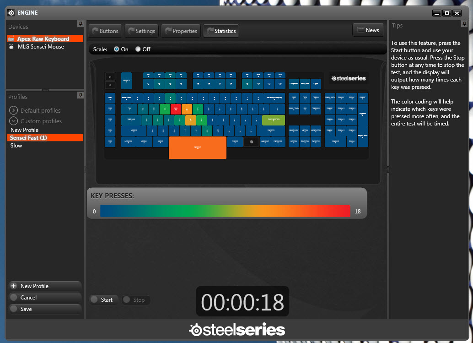Screen dimensions: 473x343
Task: Start the key press test
Action: coord(104,299)
